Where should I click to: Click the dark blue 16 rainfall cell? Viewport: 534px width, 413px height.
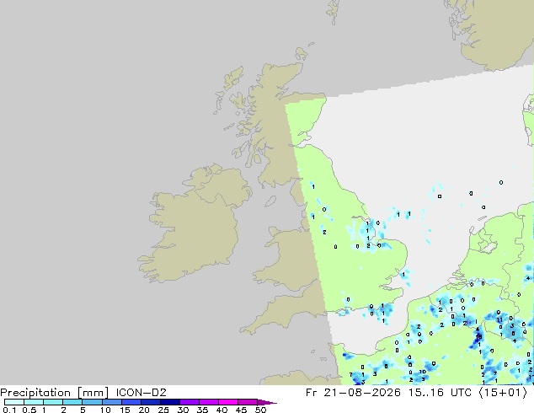[478, 336]
